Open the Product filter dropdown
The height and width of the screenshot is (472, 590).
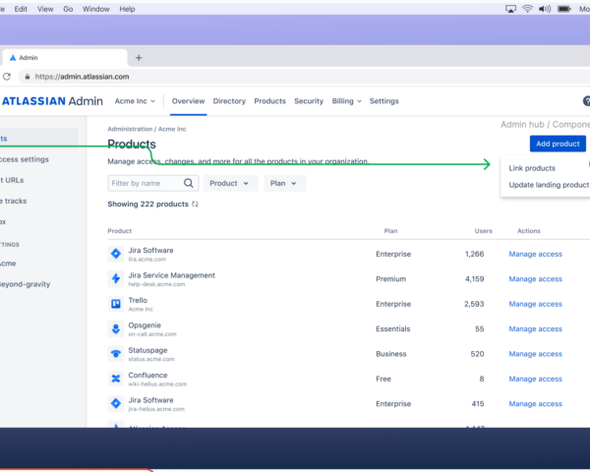(x=231, y=183)
